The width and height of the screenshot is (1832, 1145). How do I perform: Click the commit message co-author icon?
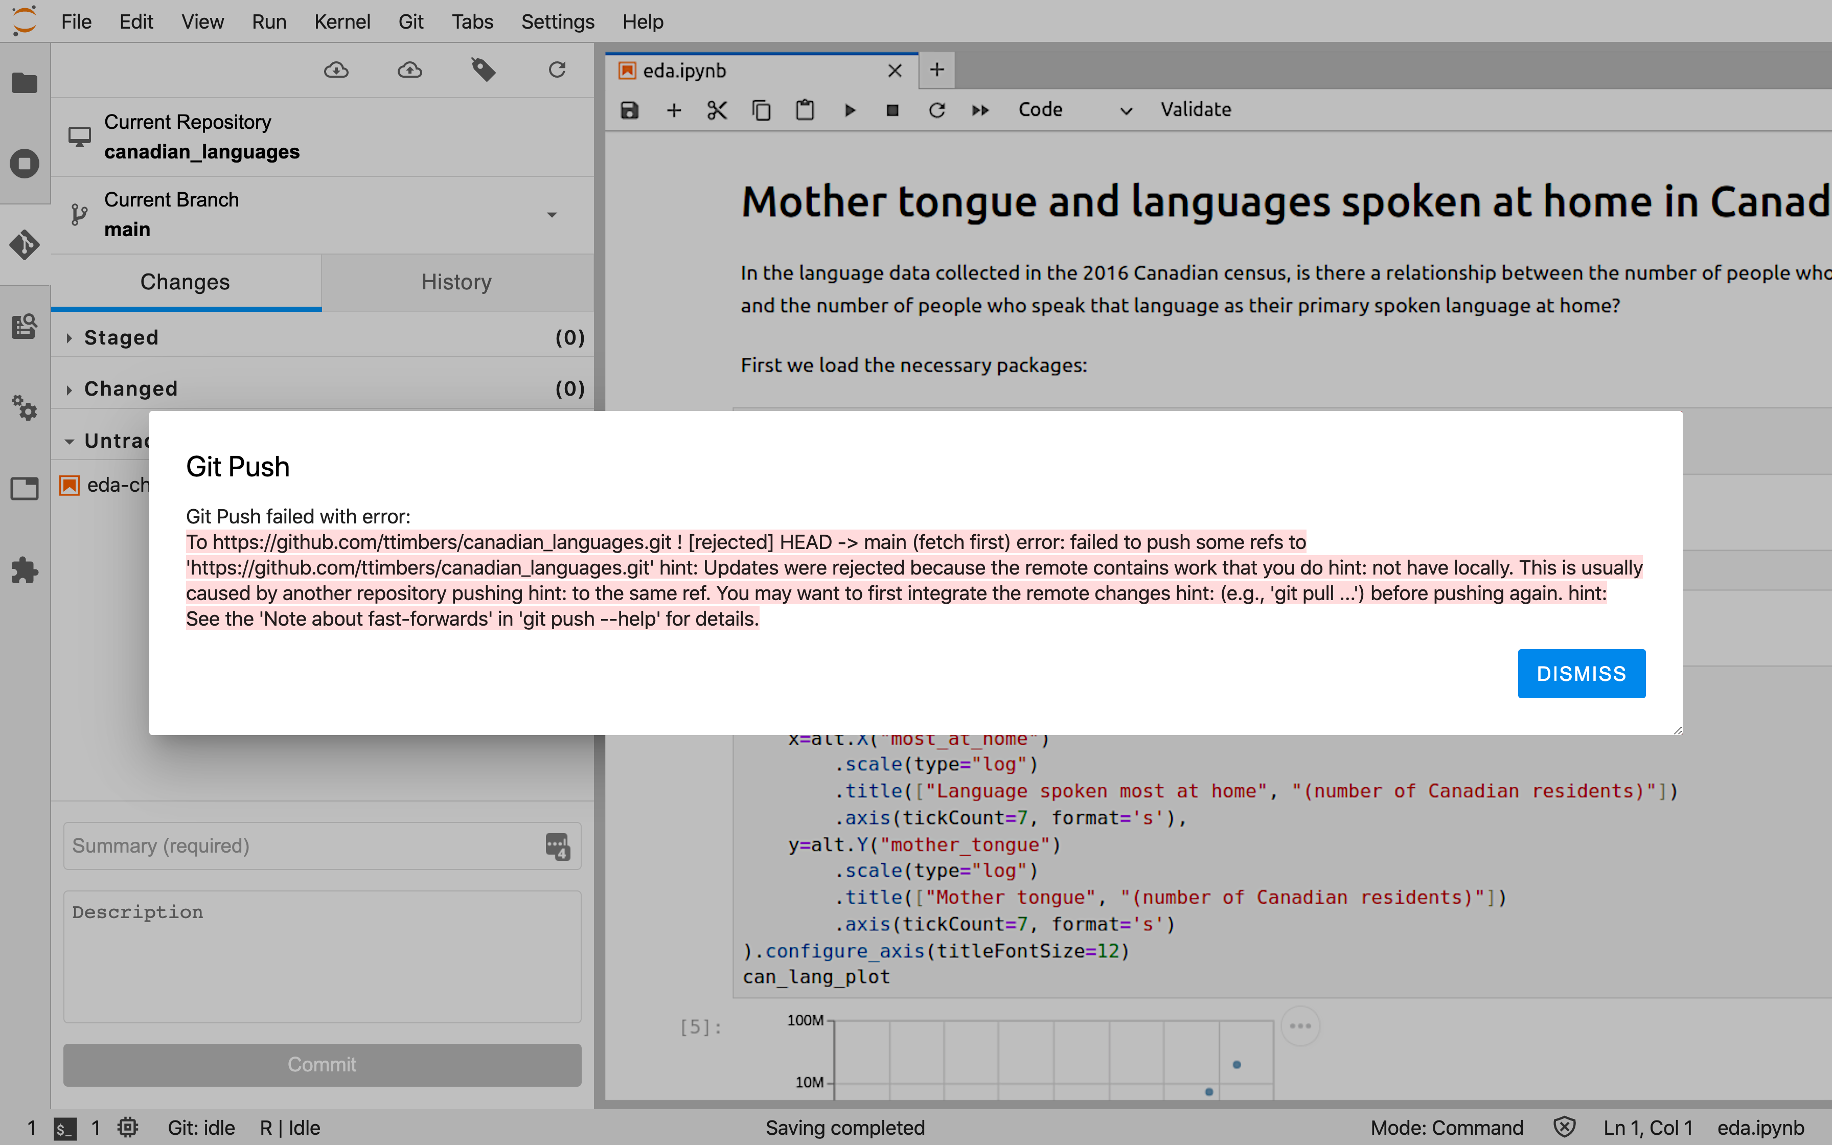[558, 846]
